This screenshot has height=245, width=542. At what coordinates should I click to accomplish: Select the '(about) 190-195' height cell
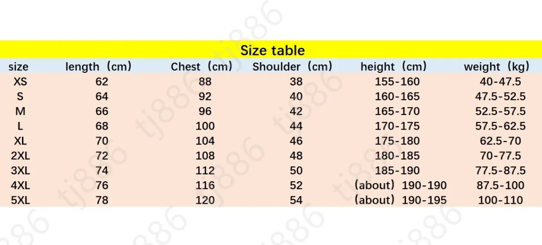click(401, 200)
